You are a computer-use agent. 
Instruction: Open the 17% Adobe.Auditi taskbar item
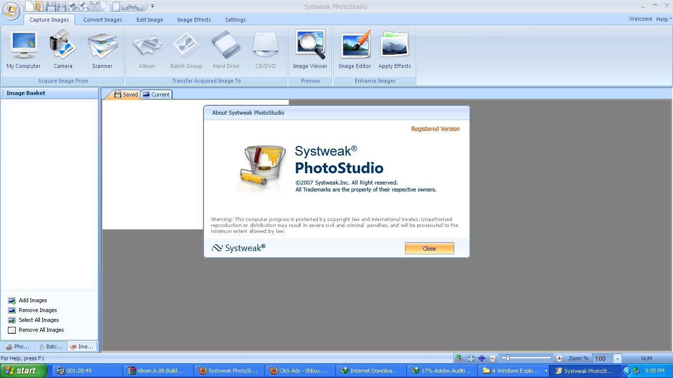tap(442, 371)
